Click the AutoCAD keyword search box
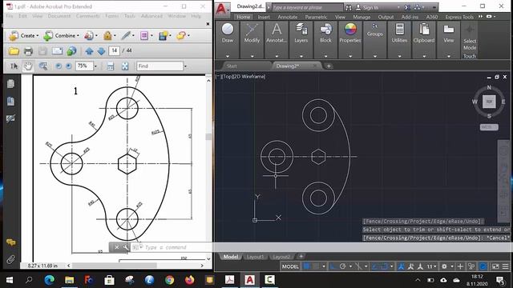This screenshot has width=513, height=288. coord(307,7)
